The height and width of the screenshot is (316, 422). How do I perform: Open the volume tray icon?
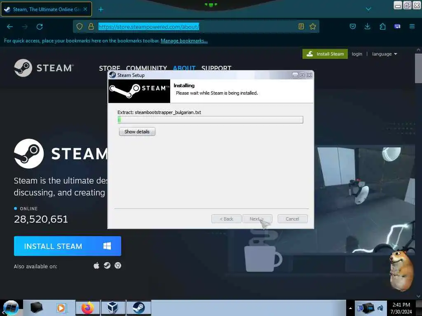(380, 308)
